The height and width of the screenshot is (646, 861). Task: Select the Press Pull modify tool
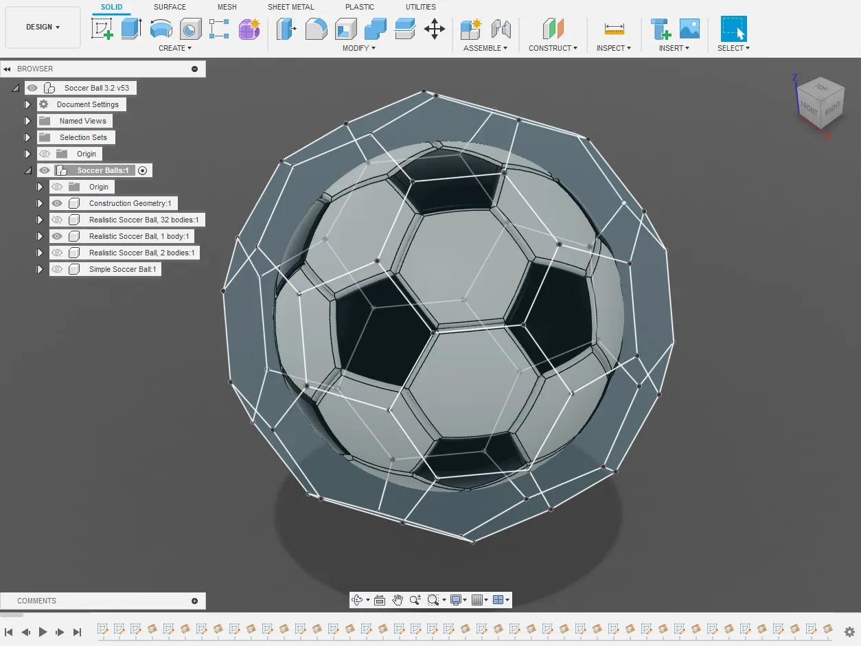286,29
